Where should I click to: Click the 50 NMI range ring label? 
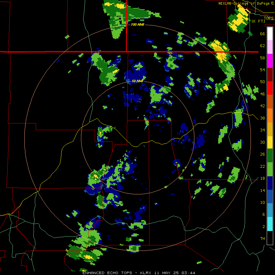coord(137,81)
